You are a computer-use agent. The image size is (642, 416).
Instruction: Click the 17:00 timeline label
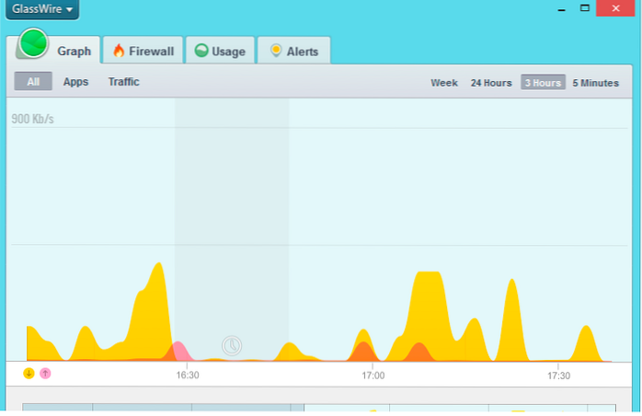click(373, 376)
